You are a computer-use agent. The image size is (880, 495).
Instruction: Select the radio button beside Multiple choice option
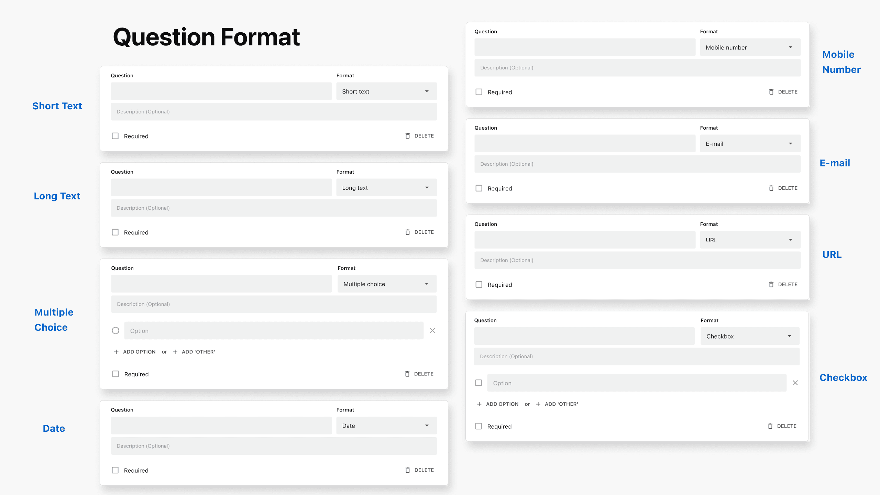[x=115, y=330]
